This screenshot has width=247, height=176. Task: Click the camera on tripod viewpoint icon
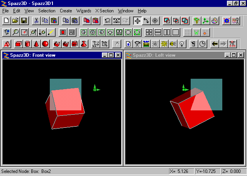pyautogui.click(x=137, y=44)
